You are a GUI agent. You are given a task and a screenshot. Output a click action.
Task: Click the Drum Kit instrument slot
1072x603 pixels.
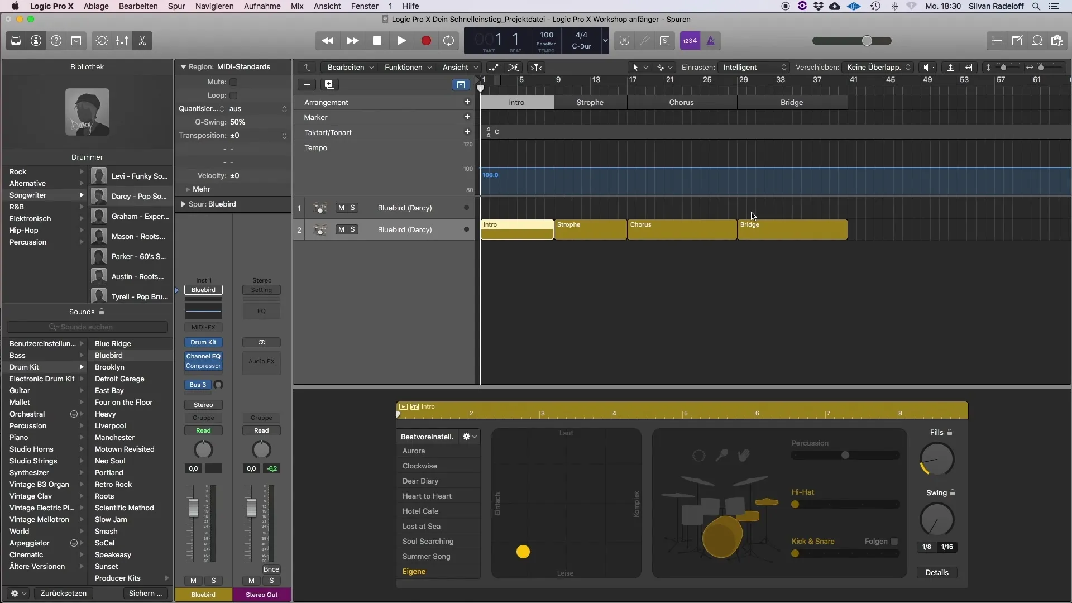[203, 342]
